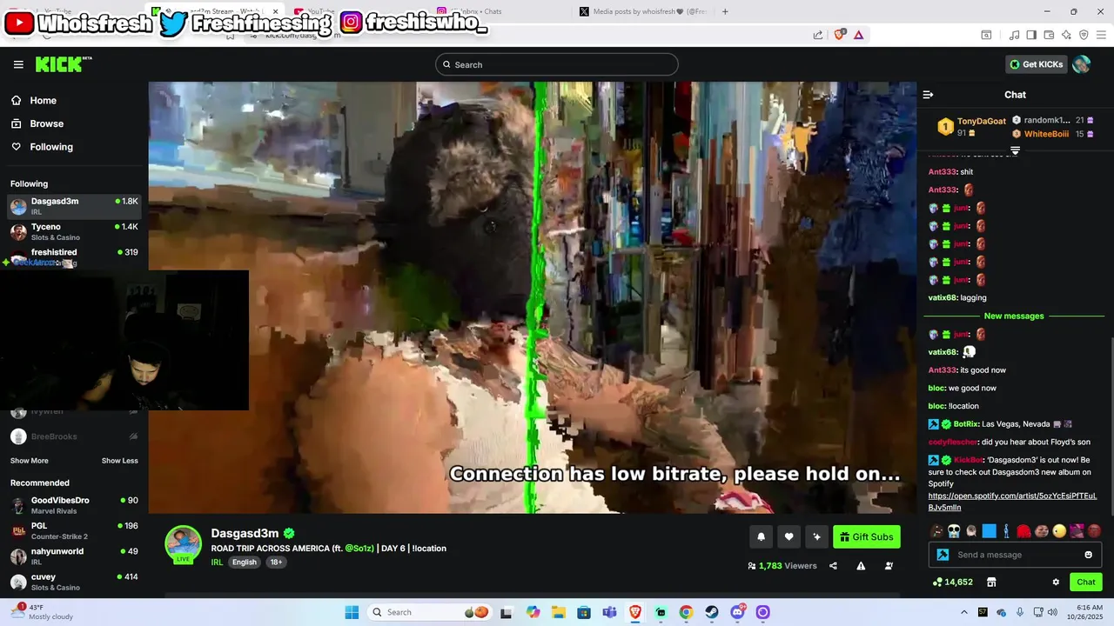1114x626 pixels.
Task: Click the tab search icon in toolbar
Action: click(986, 35)
